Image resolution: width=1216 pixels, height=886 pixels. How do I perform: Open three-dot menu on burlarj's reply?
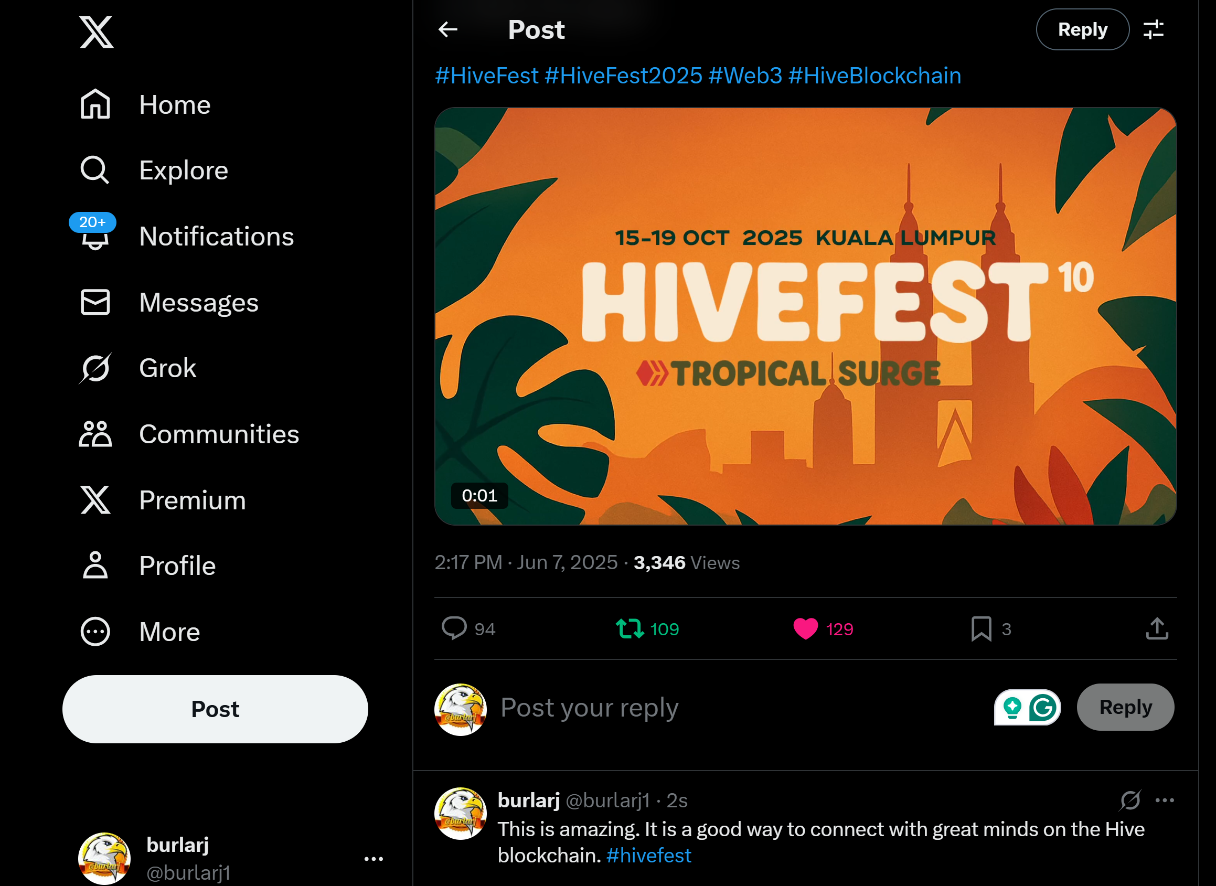pos(1165,800)
